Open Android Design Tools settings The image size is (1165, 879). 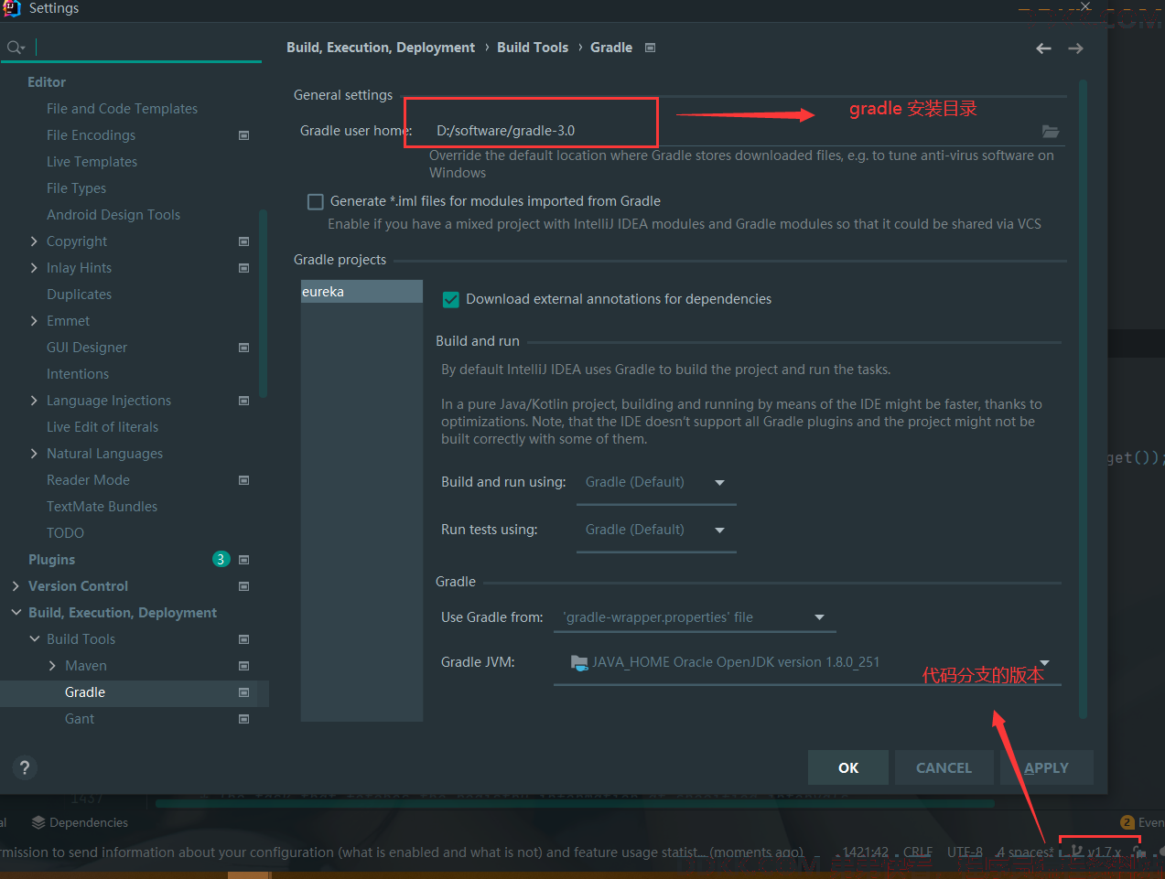[x=113, y=215]
